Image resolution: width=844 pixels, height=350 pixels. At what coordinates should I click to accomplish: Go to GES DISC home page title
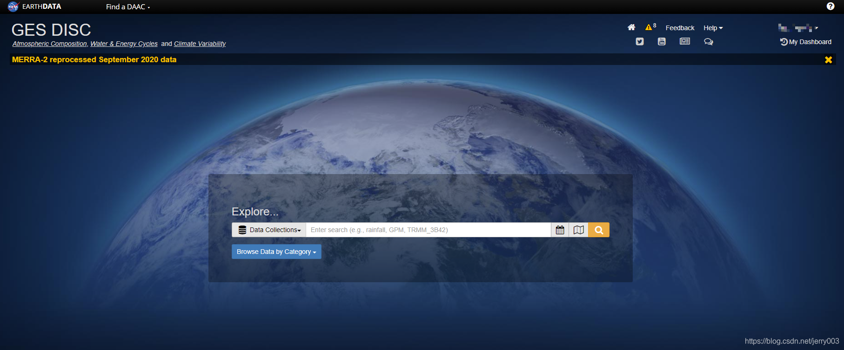[51, 30]
